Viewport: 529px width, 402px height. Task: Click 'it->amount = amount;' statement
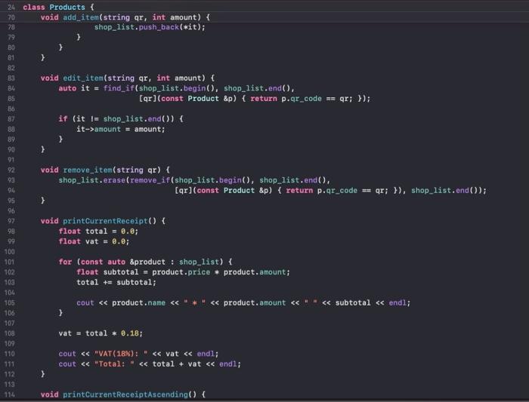pyautogui.click(x=120, y=129)
